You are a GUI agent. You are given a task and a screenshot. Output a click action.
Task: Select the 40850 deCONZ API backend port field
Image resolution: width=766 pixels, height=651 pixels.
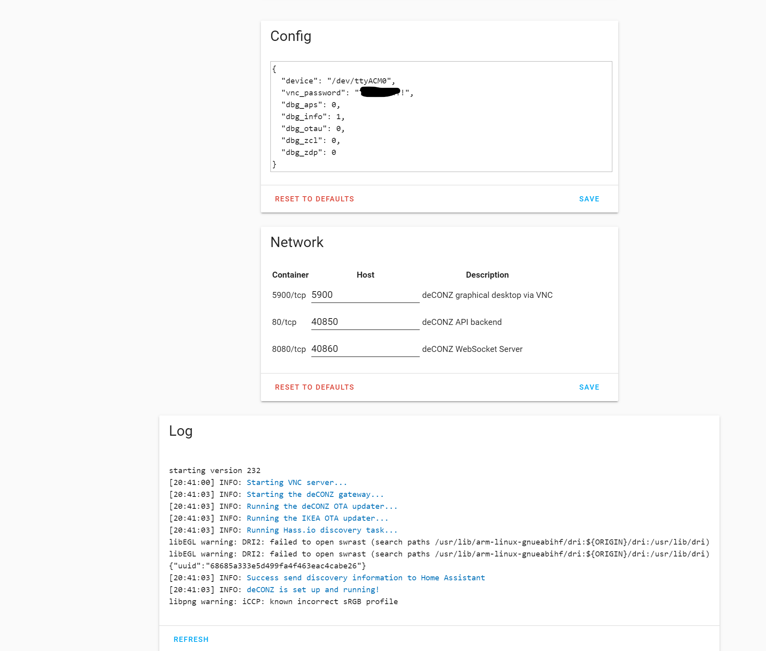[365, 322]
